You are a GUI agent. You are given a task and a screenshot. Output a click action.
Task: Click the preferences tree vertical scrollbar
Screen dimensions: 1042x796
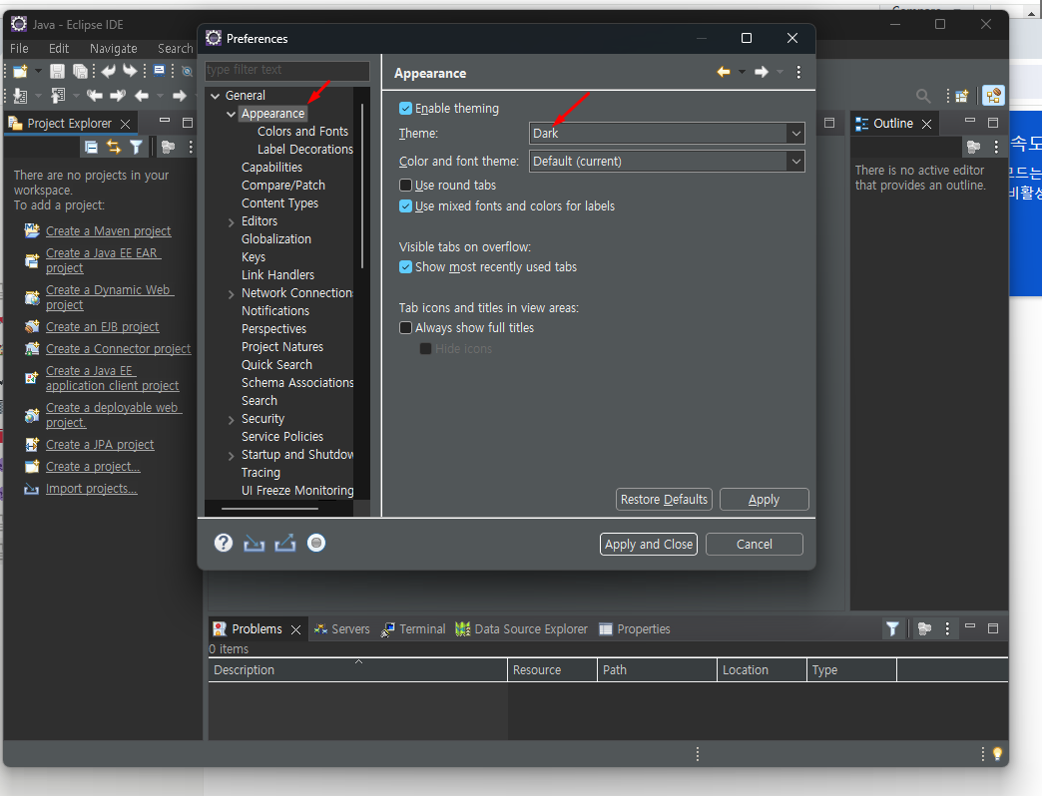362,186
